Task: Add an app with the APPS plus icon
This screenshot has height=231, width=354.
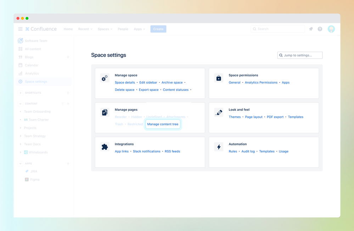Action: click(x=68, y=164)
